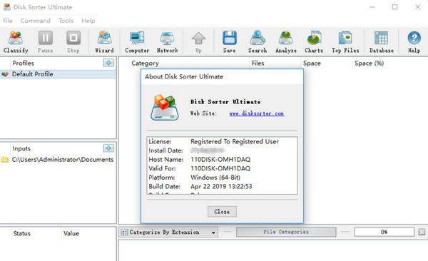Select the License row in About info
The image size is (428, 261).
[x=222, y=141]
